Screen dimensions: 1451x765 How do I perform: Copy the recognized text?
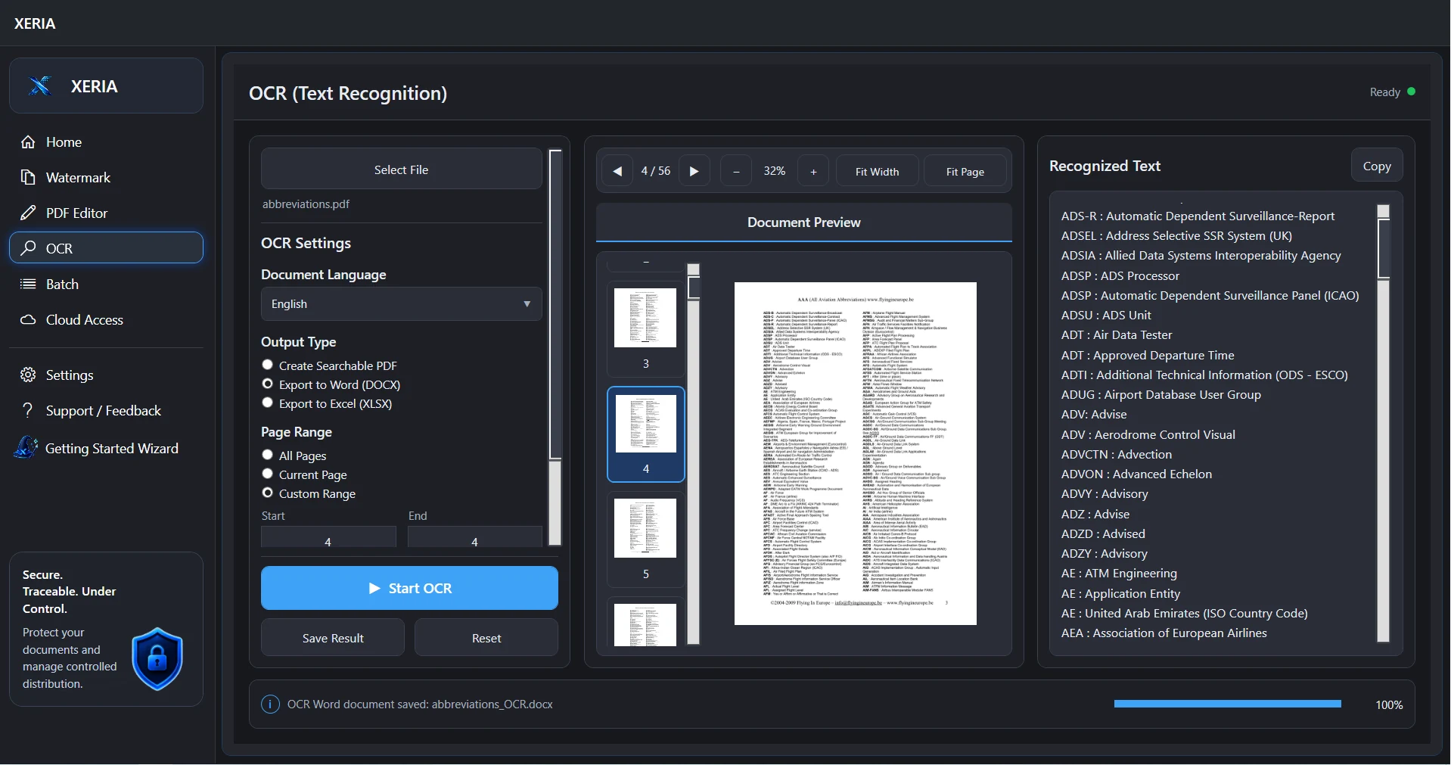[1377, 166]
